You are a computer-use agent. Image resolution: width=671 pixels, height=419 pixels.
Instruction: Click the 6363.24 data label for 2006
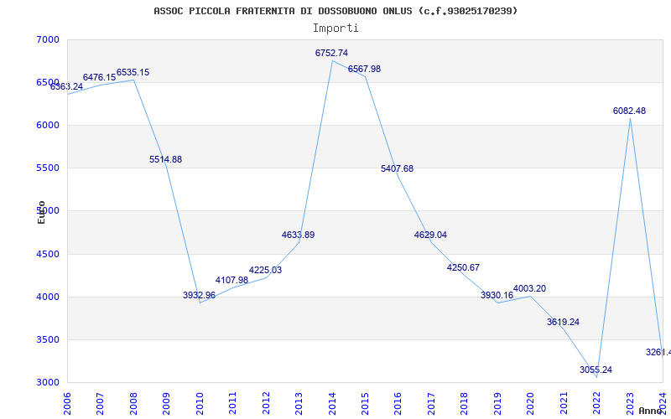[67, 86]
